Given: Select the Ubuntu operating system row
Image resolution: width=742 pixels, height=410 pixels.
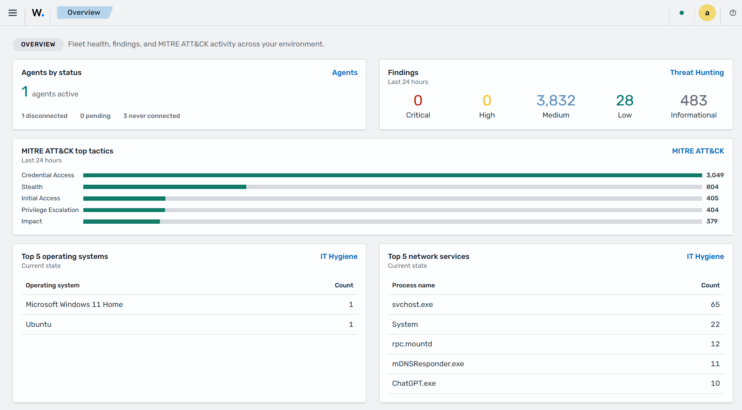Looking at the screenshot, I should [x=190, y=324].
